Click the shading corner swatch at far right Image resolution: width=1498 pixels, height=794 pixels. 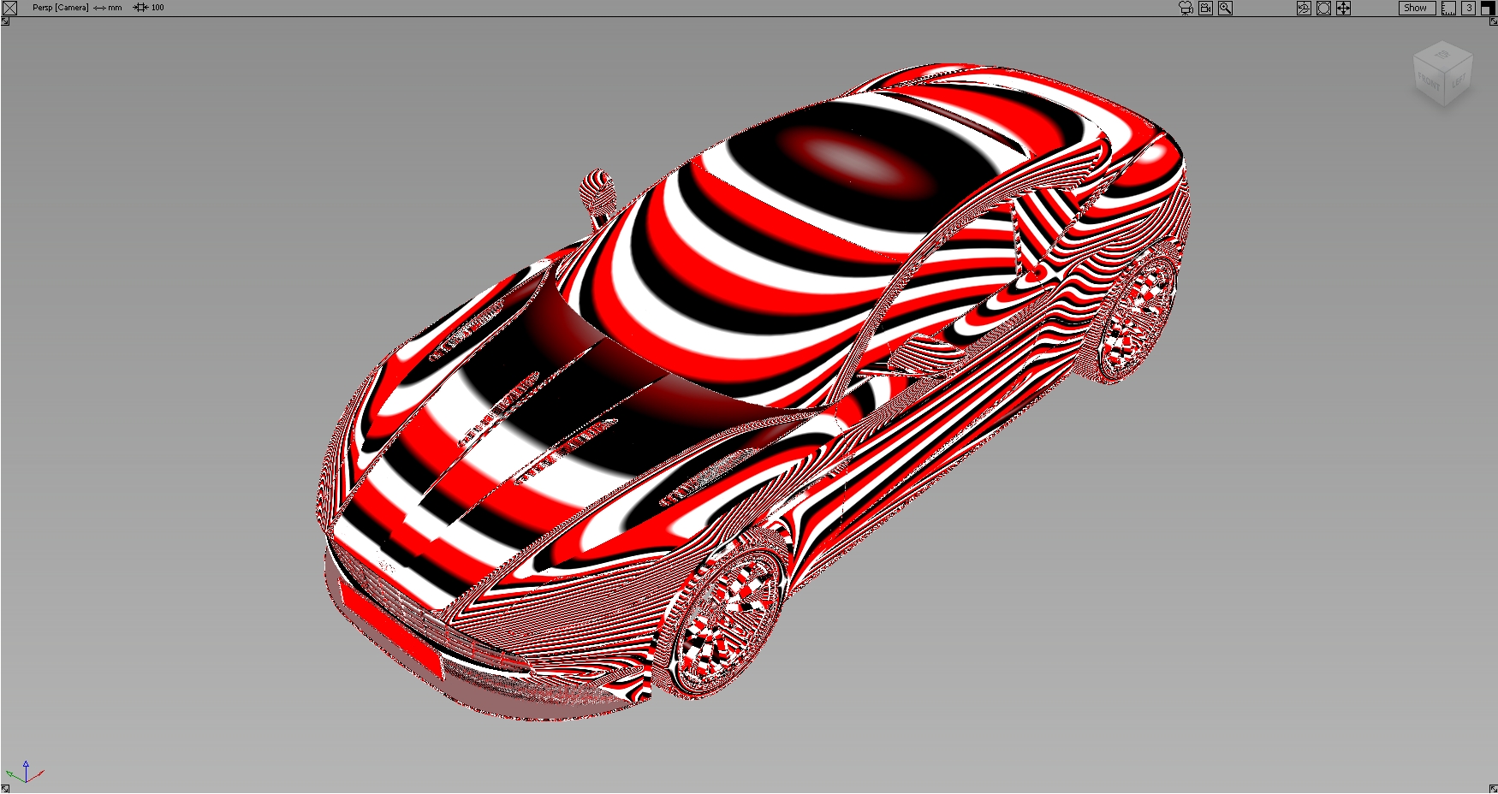click(1488, 8)
